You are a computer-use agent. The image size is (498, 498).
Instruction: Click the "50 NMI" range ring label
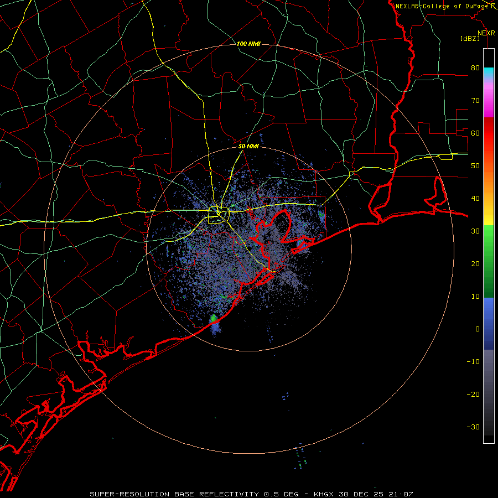click(x=248, y=147)
